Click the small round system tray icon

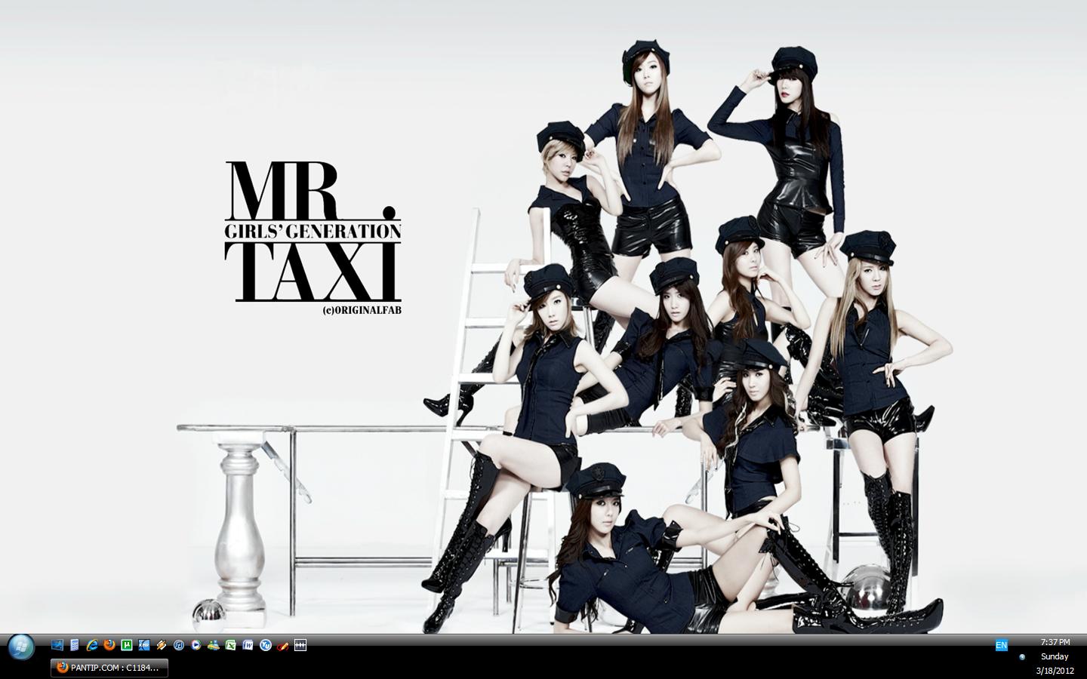pyautogui.click(x=1022, y=657)
